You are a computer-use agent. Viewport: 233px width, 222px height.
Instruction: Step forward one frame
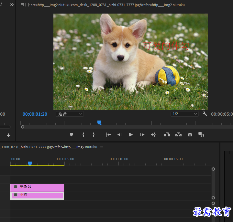click(142, 135)
